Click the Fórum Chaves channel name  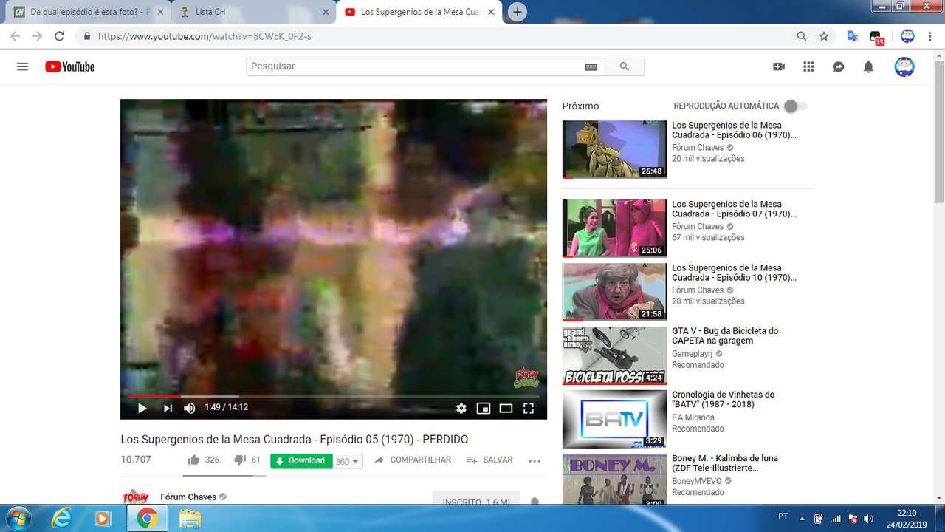click(188, 497)
